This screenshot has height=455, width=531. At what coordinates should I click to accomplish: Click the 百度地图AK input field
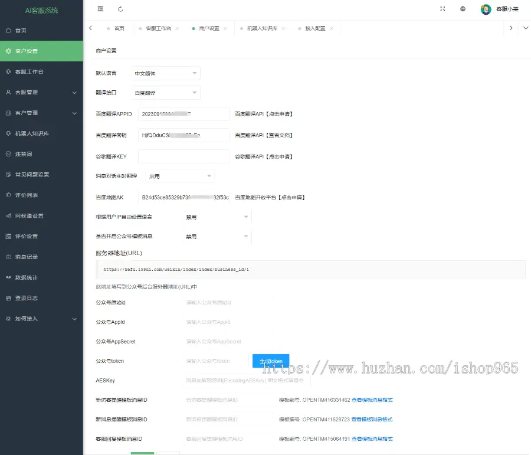184,198
